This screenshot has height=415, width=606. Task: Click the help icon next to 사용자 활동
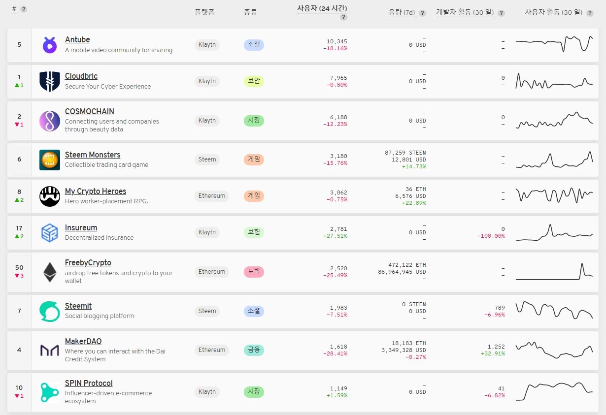point(590,13)
